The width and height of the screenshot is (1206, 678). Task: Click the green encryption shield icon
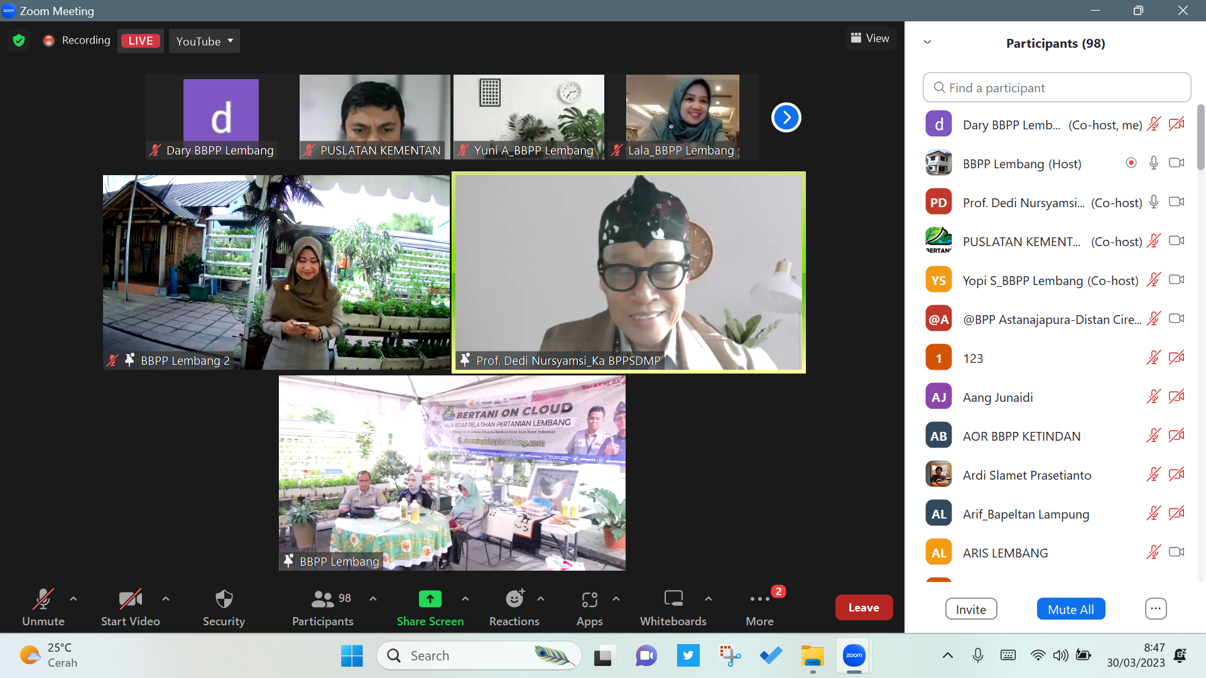(19, 41)
